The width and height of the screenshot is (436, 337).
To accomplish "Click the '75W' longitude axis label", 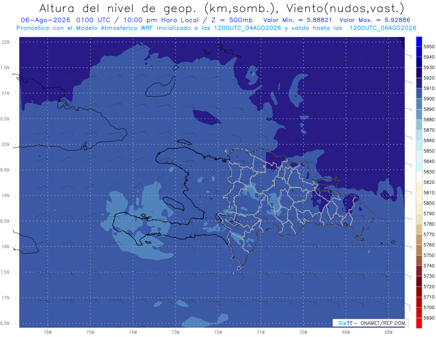I will click(x=90, y=332).
